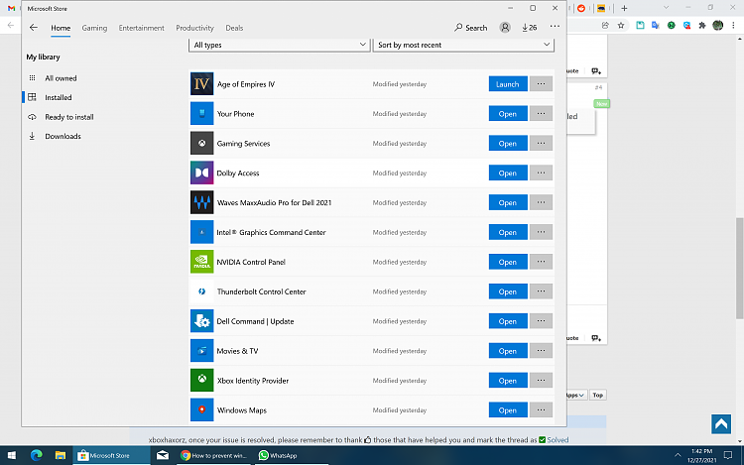Open the notification center icon
This screenshot has width=744, height=465.
pos(728,455)
